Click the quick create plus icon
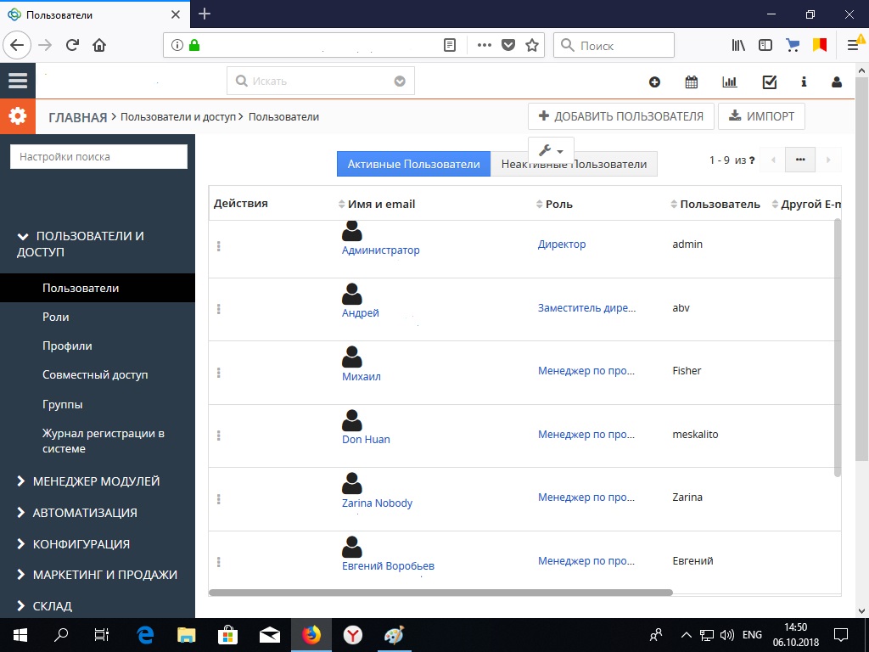The width and height of the screenshot is (869, 652). pyautogui.click(x=654, y=82)
